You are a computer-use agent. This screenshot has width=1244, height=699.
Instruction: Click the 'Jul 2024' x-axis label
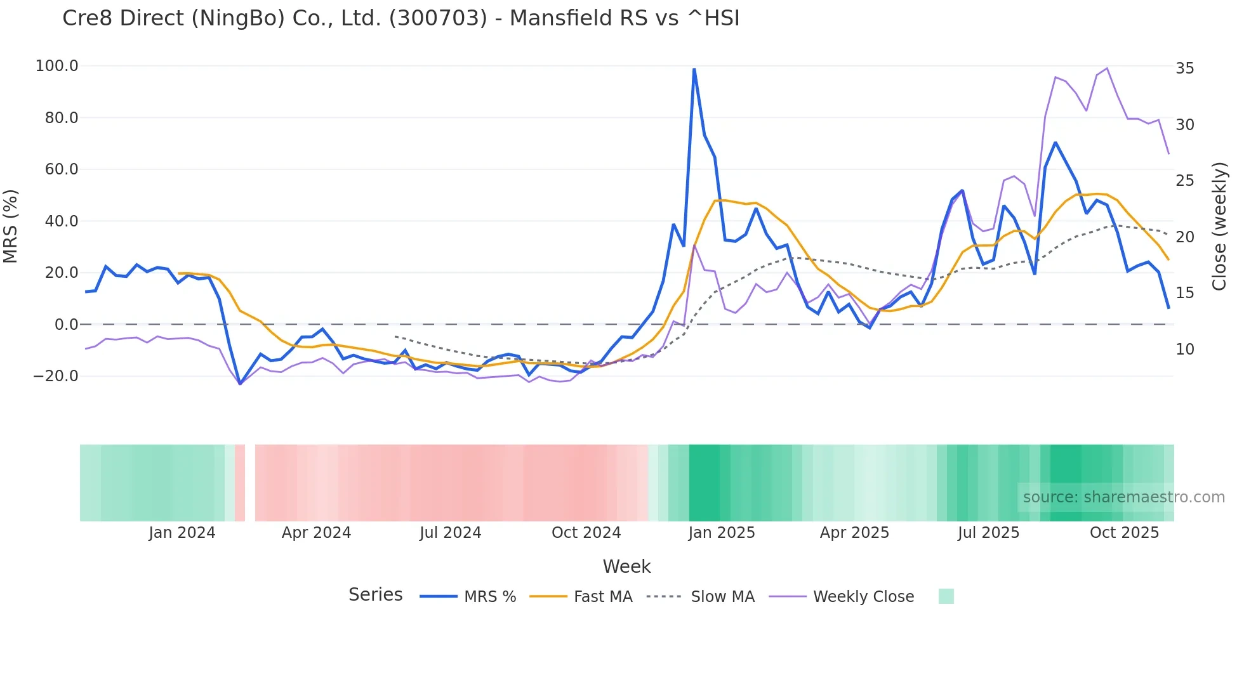pyautogui.click(x=451, y=533)
